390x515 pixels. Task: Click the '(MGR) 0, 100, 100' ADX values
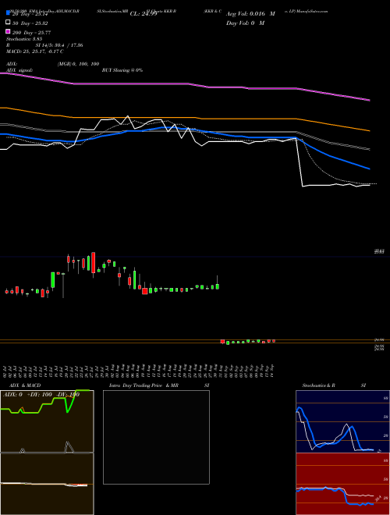click(x=78, y=64)
